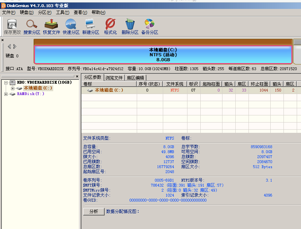Select the 删除分区 delete partition tool
Screen dimensions: 301x229
click(x=130, y=27)
